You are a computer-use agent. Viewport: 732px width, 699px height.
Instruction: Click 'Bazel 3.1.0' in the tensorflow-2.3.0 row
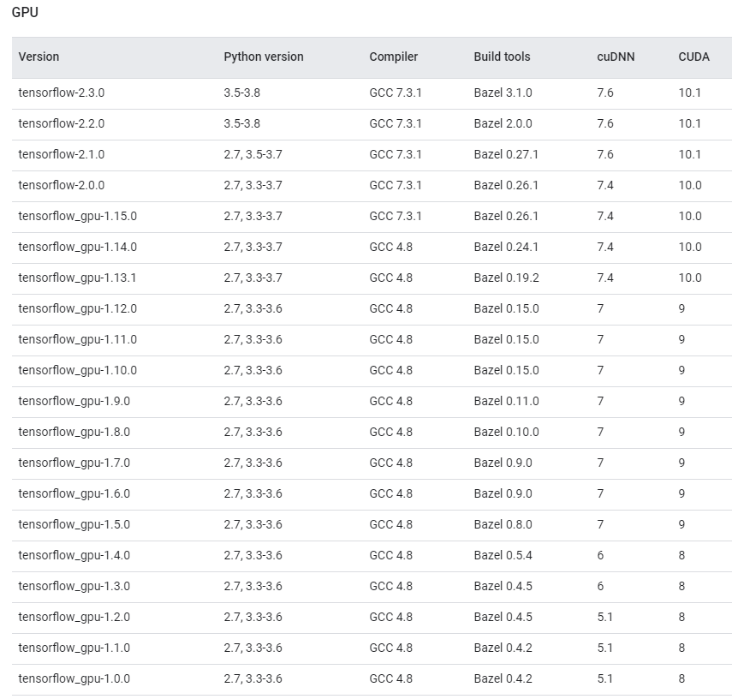[x=503, y=93]
